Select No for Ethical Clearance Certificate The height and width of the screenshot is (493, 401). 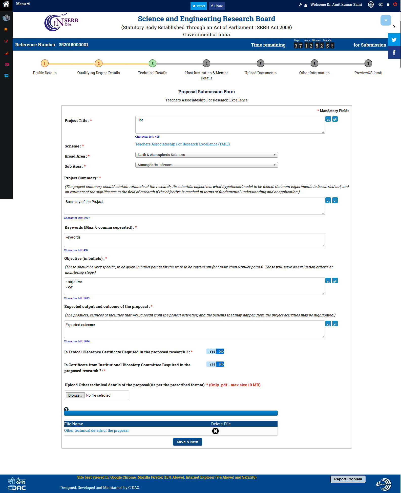[x=221, y=351]
